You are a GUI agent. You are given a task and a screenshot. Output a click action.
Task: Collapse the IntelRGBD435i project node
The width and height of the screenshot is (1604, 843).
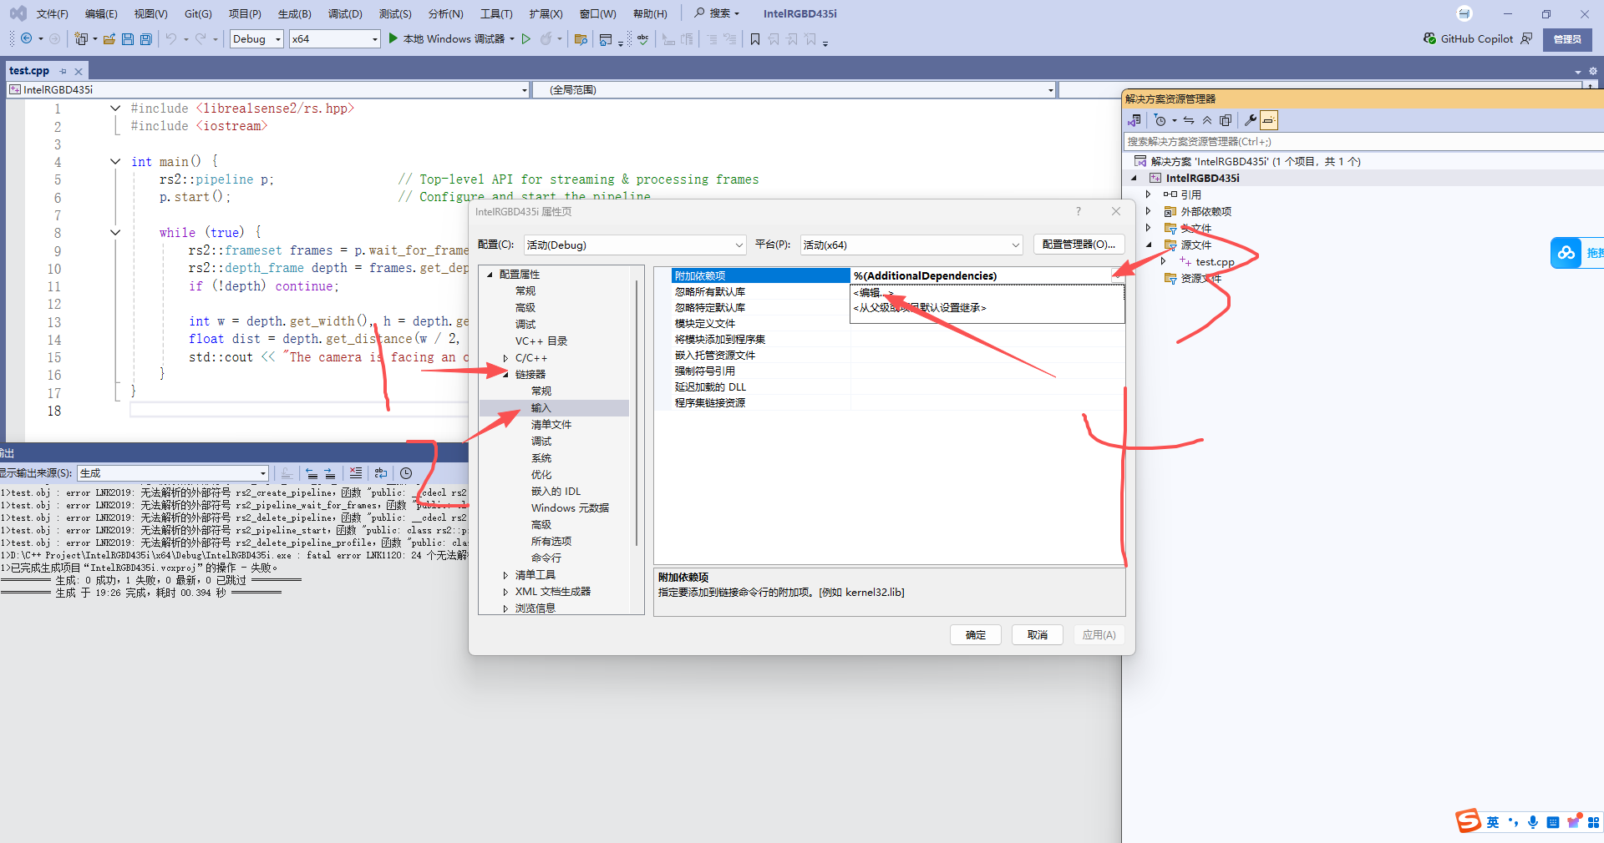pos(1134,178)
